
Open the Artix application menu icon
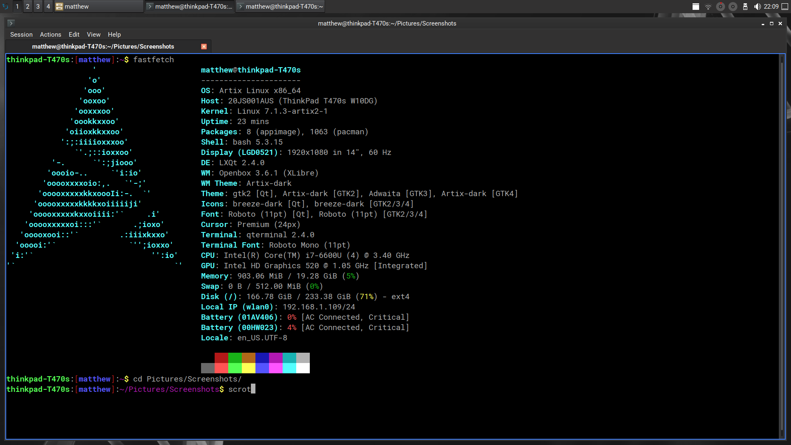5,6
